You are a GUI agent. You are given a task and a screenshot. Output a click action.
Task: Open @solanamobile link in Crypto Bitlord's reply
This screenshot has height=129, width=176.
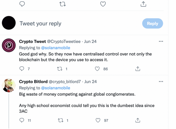(x=56, y=88)
